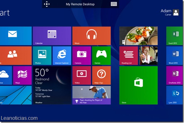The image size is (184, 123).
Task: Launch OneNote 2013 tile
Action: 175,75
